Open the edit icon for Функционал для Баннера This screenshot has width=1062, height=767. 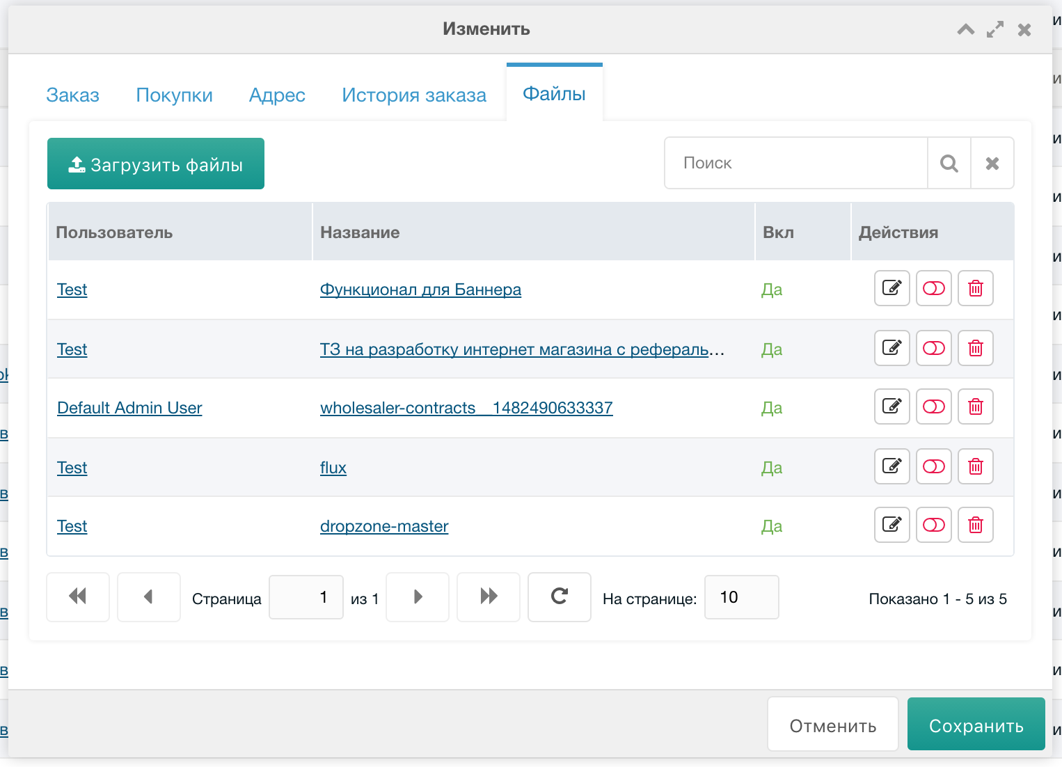tap(891, 288)
